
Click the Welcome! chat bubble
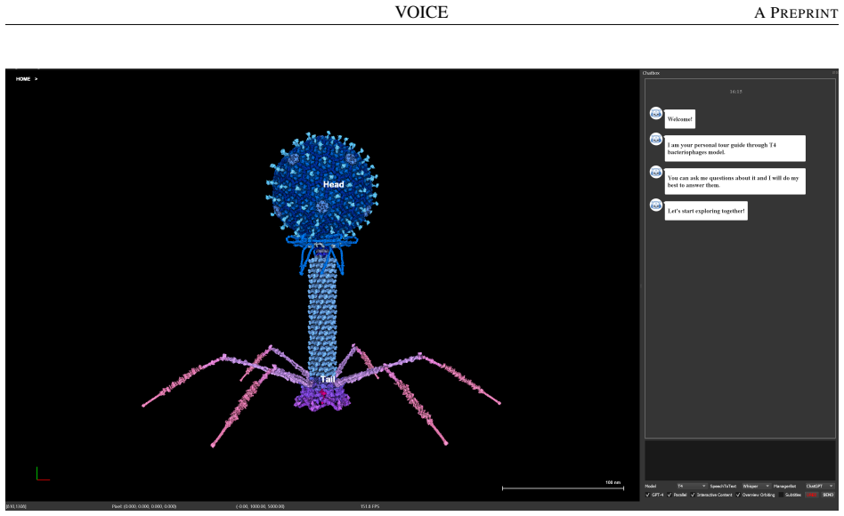click(x=680, y=119)
